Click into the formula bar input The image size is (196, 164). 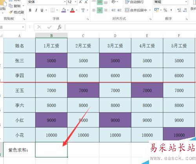click(131, 27)
